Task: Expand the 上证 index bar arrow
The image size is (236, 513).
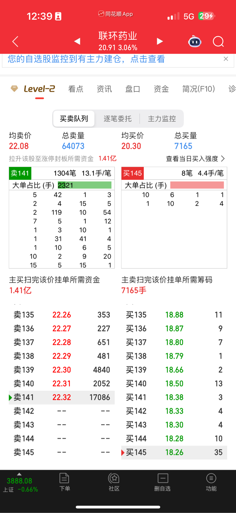Action: click(19, 474)
